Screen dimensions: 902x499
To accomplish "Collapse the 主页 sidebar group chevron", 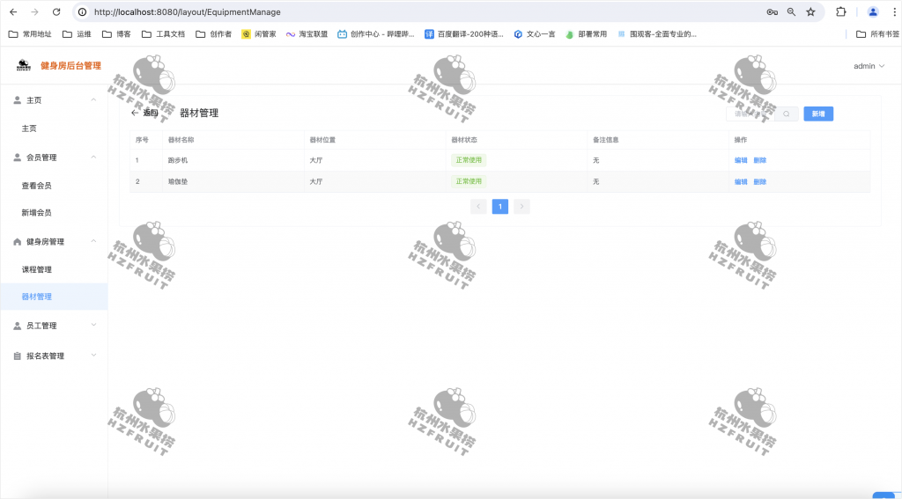I will [x=93, y=100].
